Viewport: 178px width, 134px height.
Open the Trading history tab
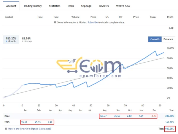[33, 6]
